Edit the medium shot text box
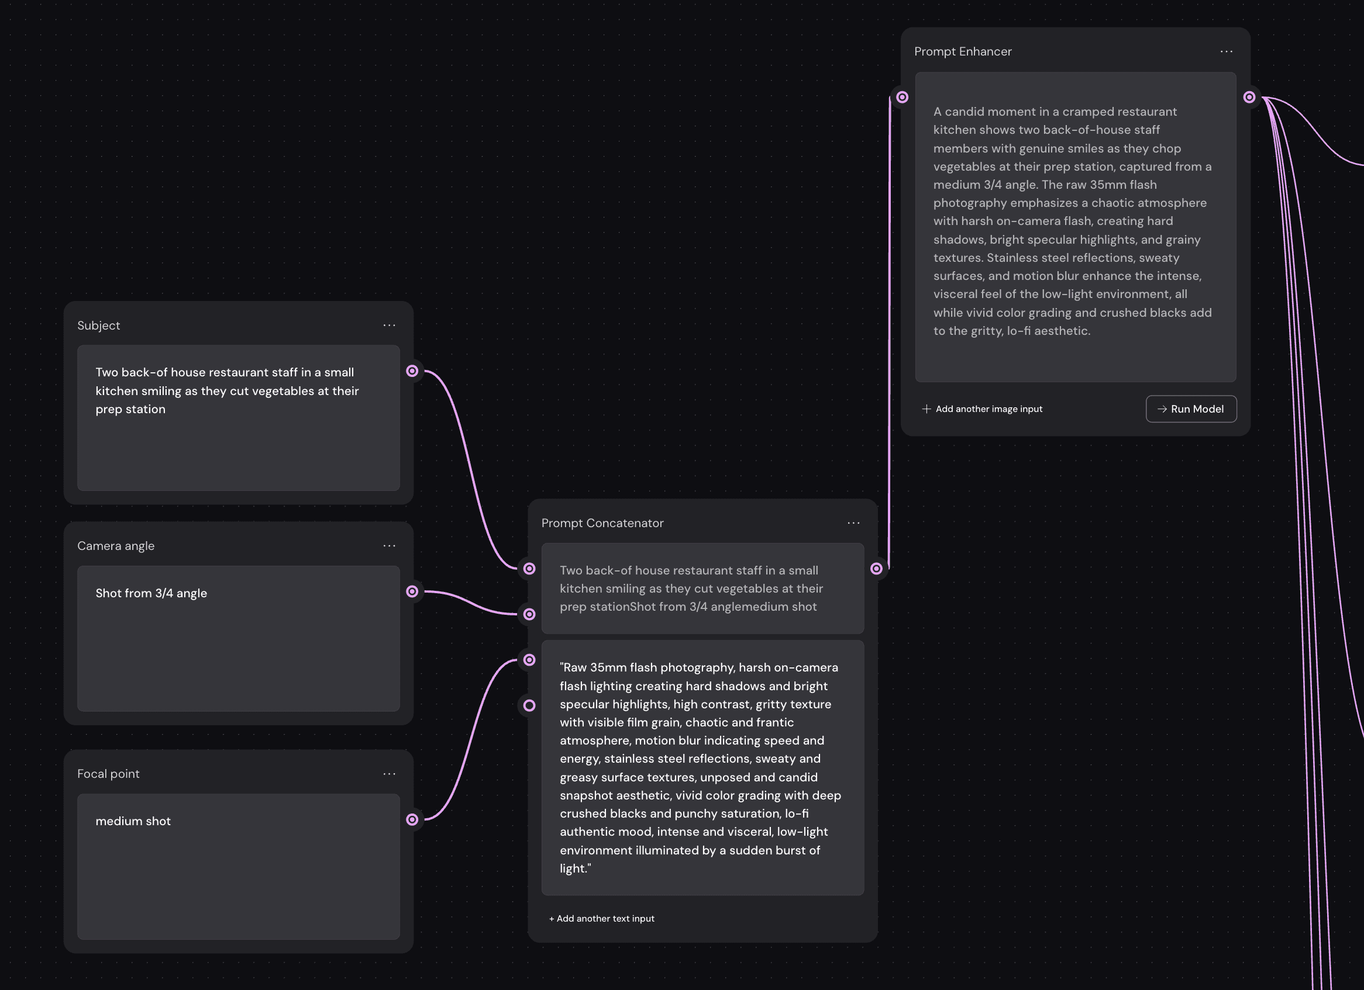Screen dimensions: 1364x990 click(x=238, y=866)
